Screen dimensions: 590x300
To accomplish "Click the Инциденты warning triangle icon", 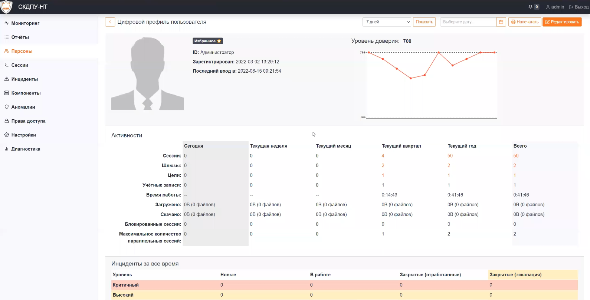I will coord(6,79).
